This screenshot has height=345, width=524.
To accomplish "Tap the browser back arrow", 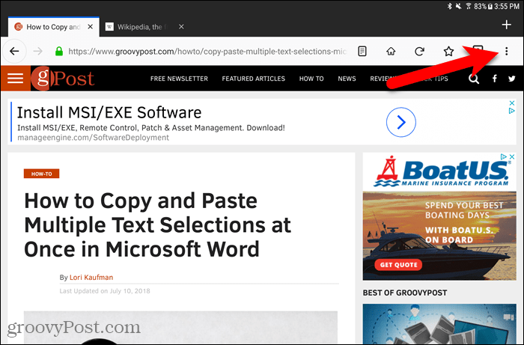I will [x=14, y=52].
